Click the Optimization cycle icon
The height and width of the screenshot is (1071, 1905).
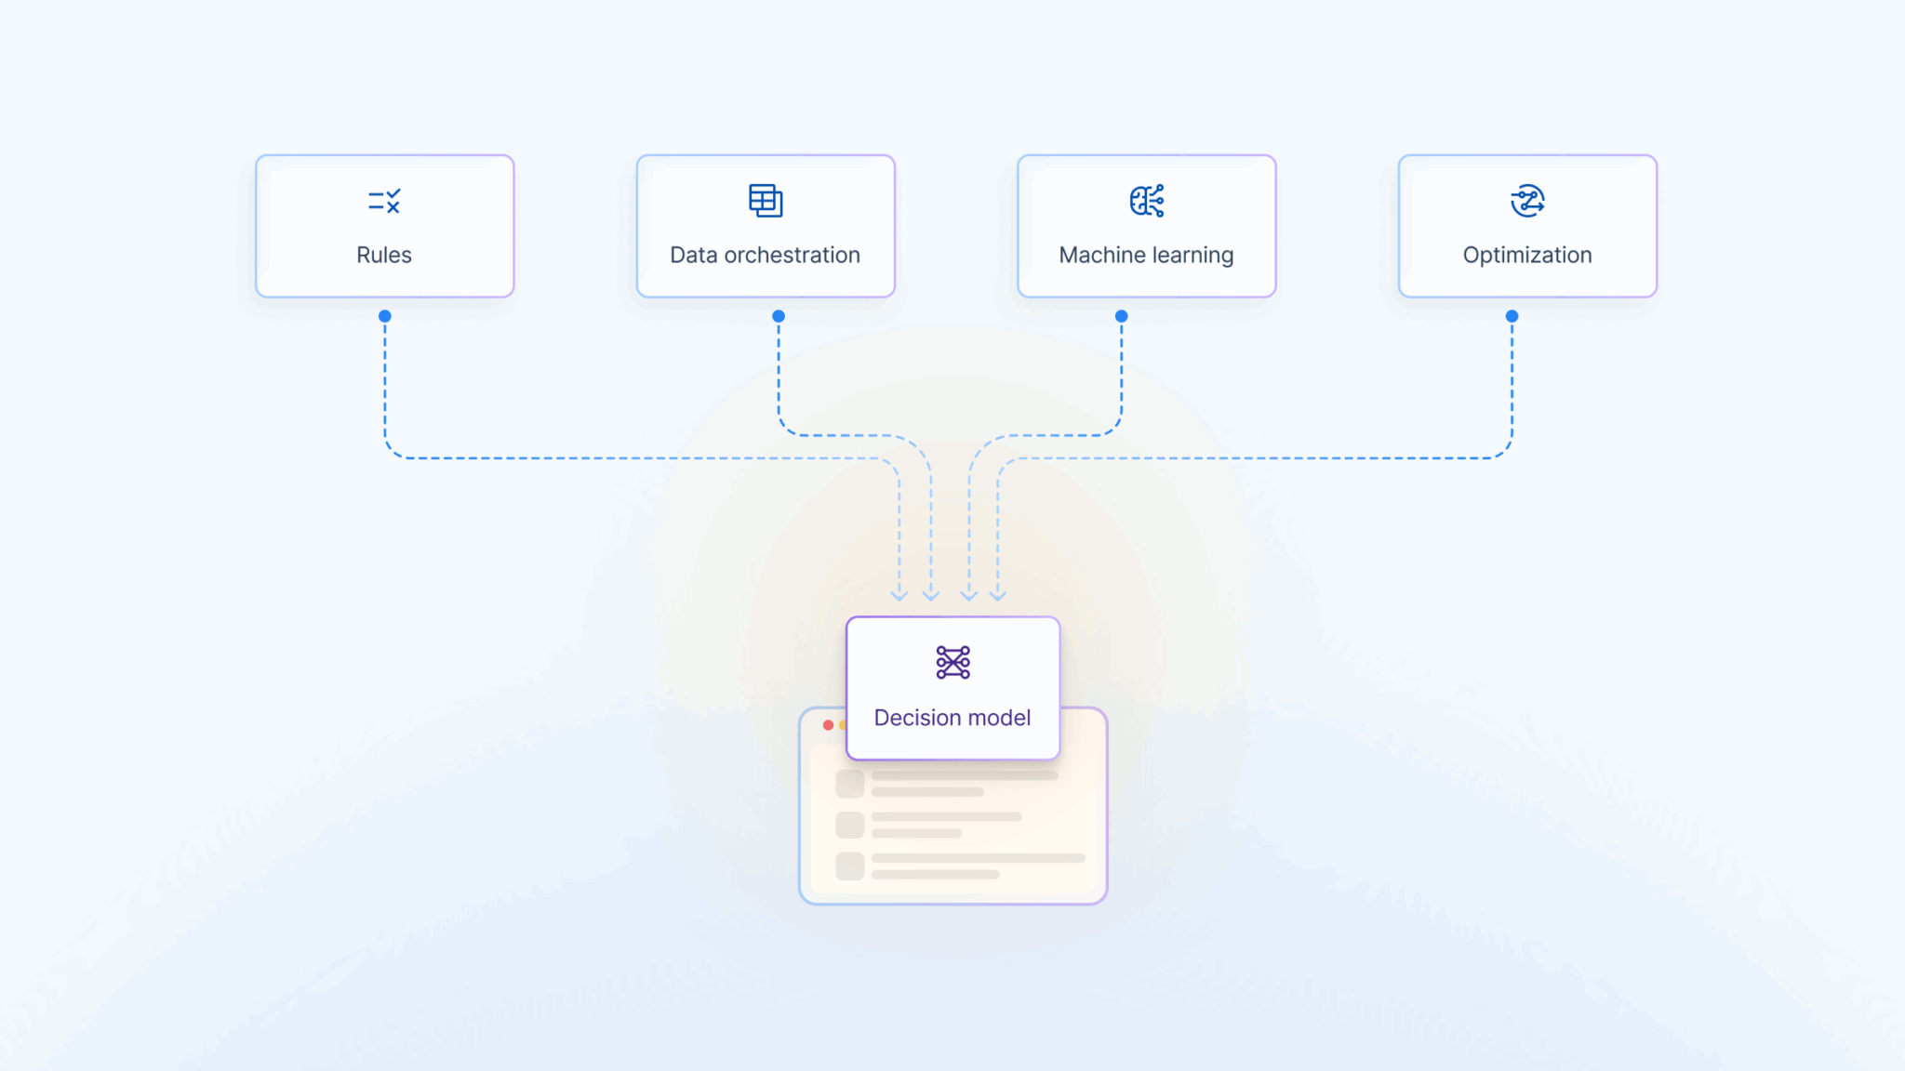pyautogui.click(x=1527, y=201)
